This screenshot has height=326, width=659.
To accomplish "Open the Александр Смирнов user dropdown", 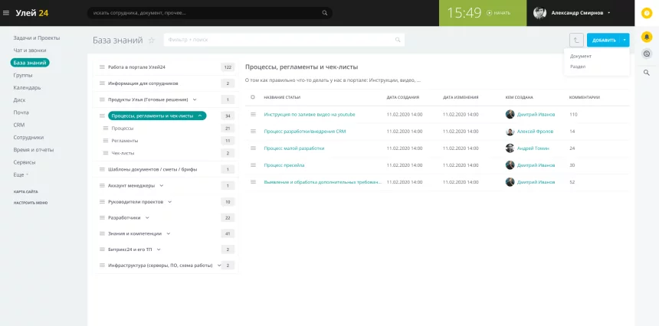I will [x=609, y=13].
